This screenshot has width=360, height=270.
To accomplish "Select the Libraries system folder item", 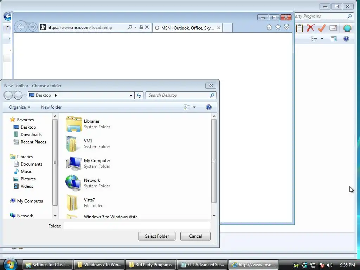I will click(88, 124).
